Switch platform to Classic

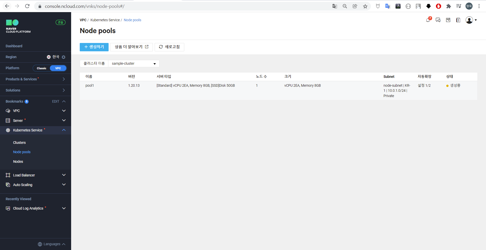pos(42,68)
